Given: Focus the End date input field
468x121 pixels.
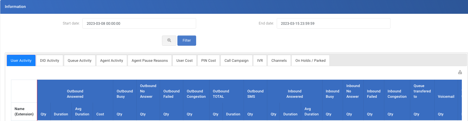Looking at the screenshot, I should [x=333, y=23].
